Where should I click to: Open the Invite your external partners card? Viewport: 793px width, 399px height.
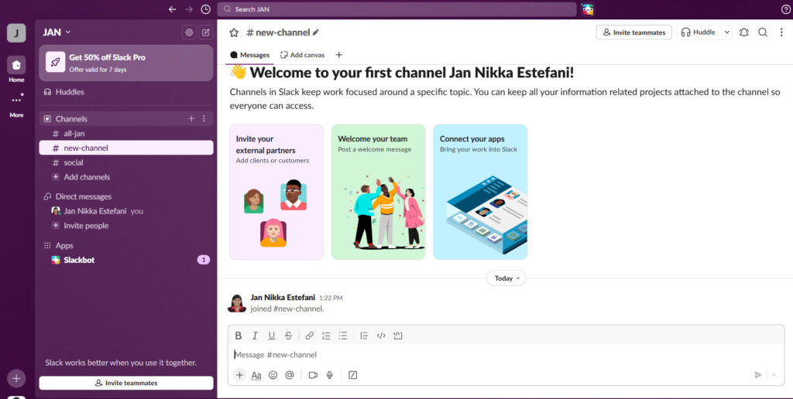(x=276, y=192)
